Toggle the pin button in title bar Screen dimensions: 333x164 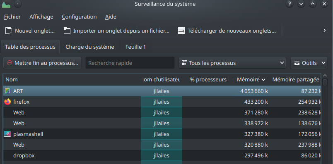pos(18,4)
